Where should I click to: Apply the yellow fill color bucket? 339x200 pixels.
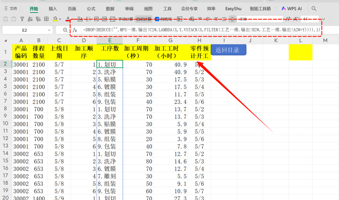click(x=55, y=19)
